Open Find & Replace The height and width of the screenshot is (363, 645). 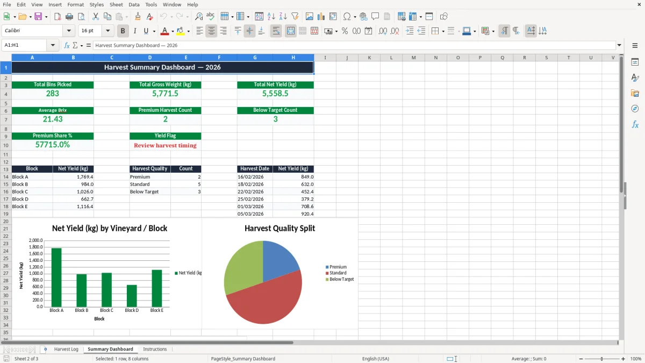[x=199, y=17]
